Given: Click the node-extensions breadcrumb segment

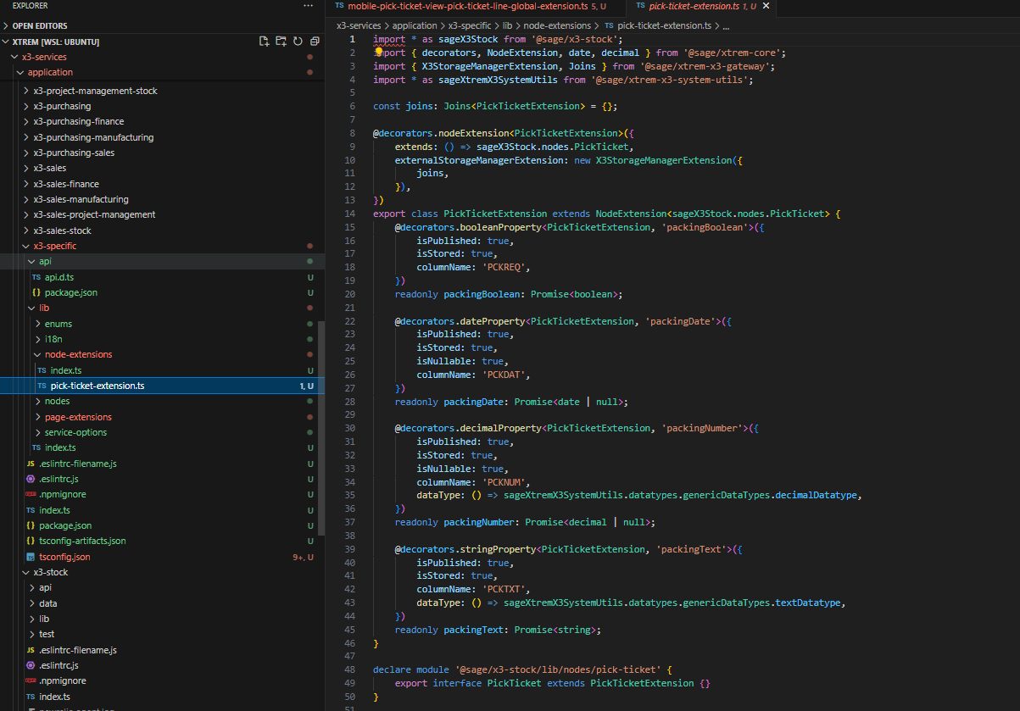Looking at the screenshot, I should pyautogui.click(x=559, y=26).
